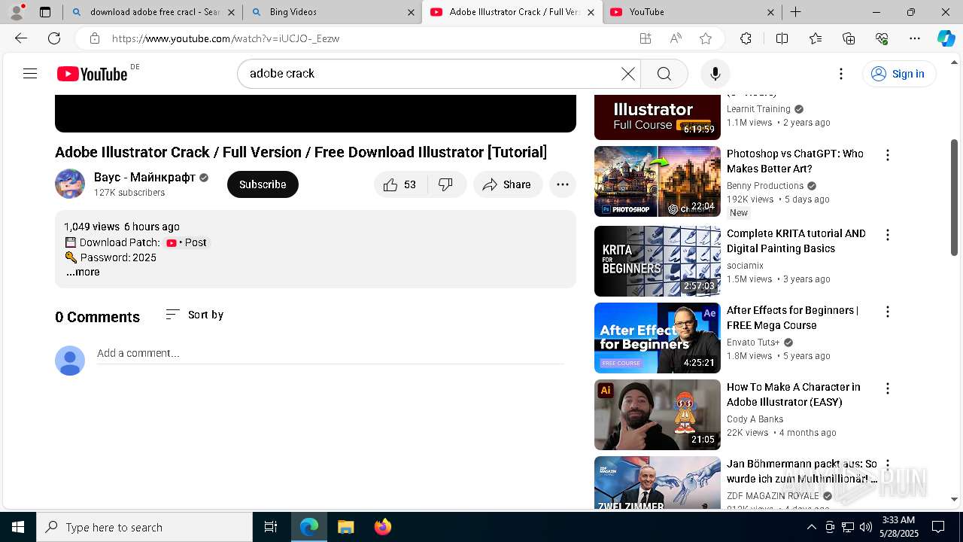Open Complete KRITA tutorial video title
963x542 pixels.
(796, 241)
